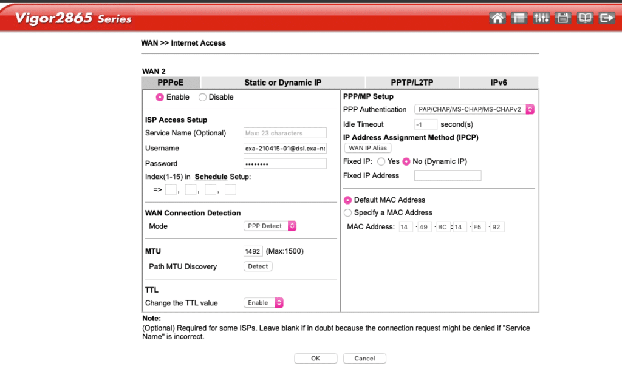Click the logout icon
Image resolution: width=622 pixels, height=372 pixels.
[606, 18]
